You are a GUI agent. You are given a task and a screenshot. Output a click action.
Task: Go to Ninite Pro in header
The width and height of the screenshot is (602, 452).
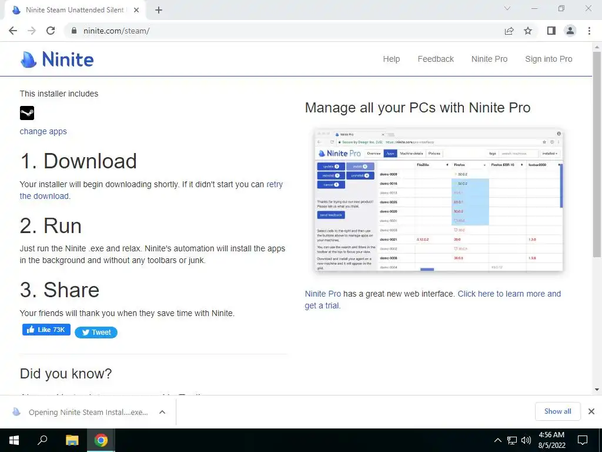pyautogui.click(x=489, y=59)
